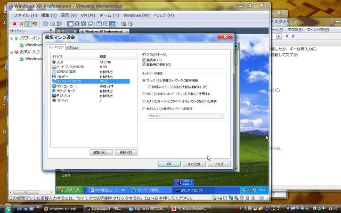The width and height of the screenshot is (341, 213).
Task: Open the 表示 (V) menu
Action: pos(69,15)
